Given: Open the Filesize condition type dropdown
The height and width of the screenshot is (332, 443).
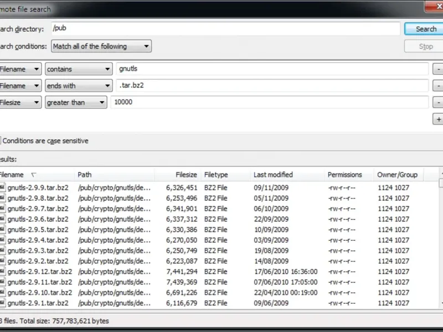Looking at the screenshot, I should pos(20,102).
